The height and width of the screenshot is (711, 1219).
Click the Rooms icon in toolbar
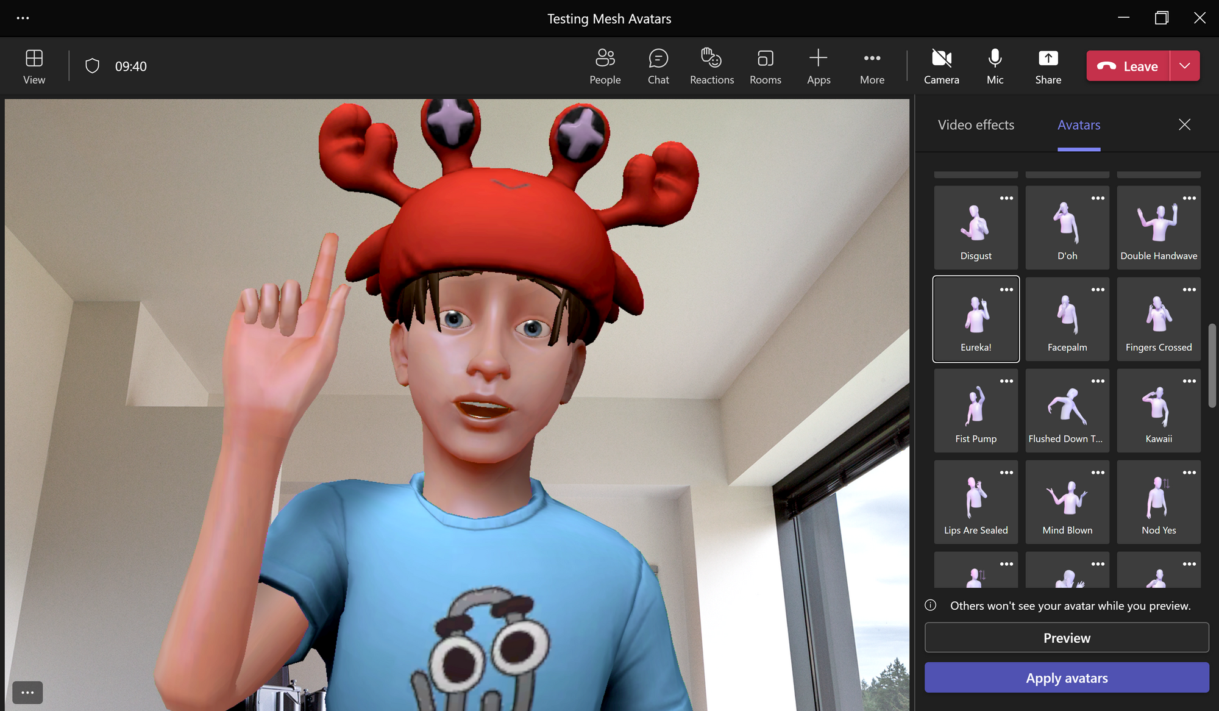click(765, 65)
